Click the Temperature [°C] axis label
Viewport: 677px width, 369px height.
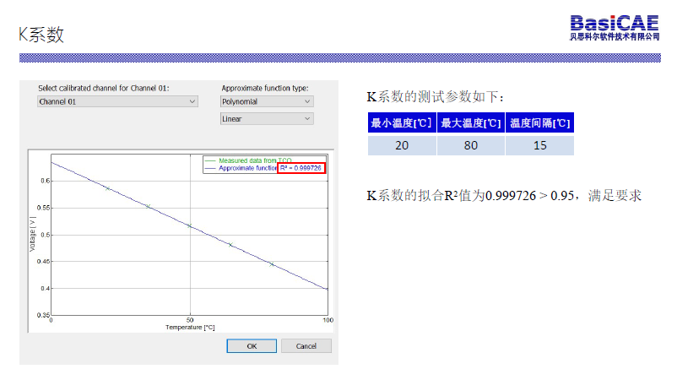190,327
